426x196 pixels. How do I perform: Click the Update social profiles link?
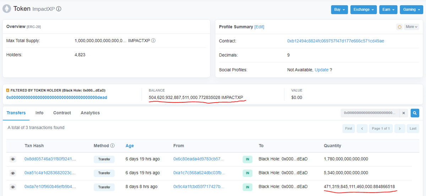[322, 70]
